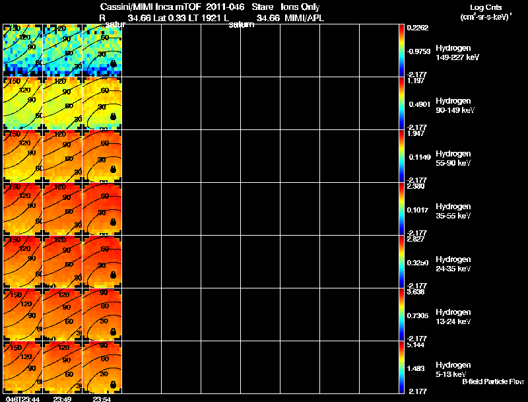The image size is (528, 402).
Task: Click the 'Hydrogen 35-55 keV' label
Action: coord(453,211)
